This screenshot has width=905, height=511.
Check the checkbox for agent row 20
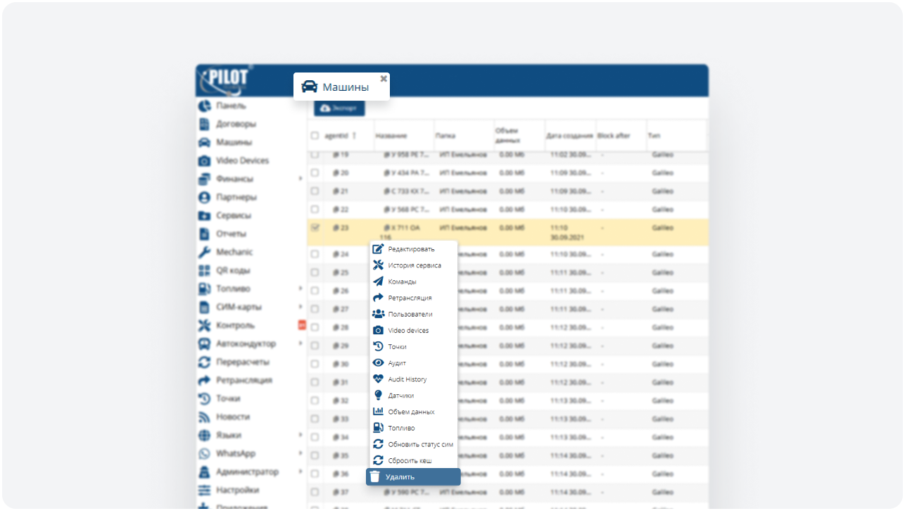(x=315, y=172)
